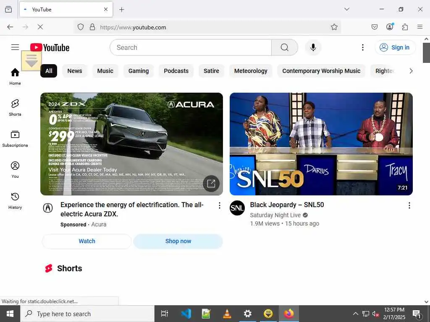The width and height of the screenshot is (430, 322).
Task: Open Shorts from sidebar
Action: [x=15, y=108]
